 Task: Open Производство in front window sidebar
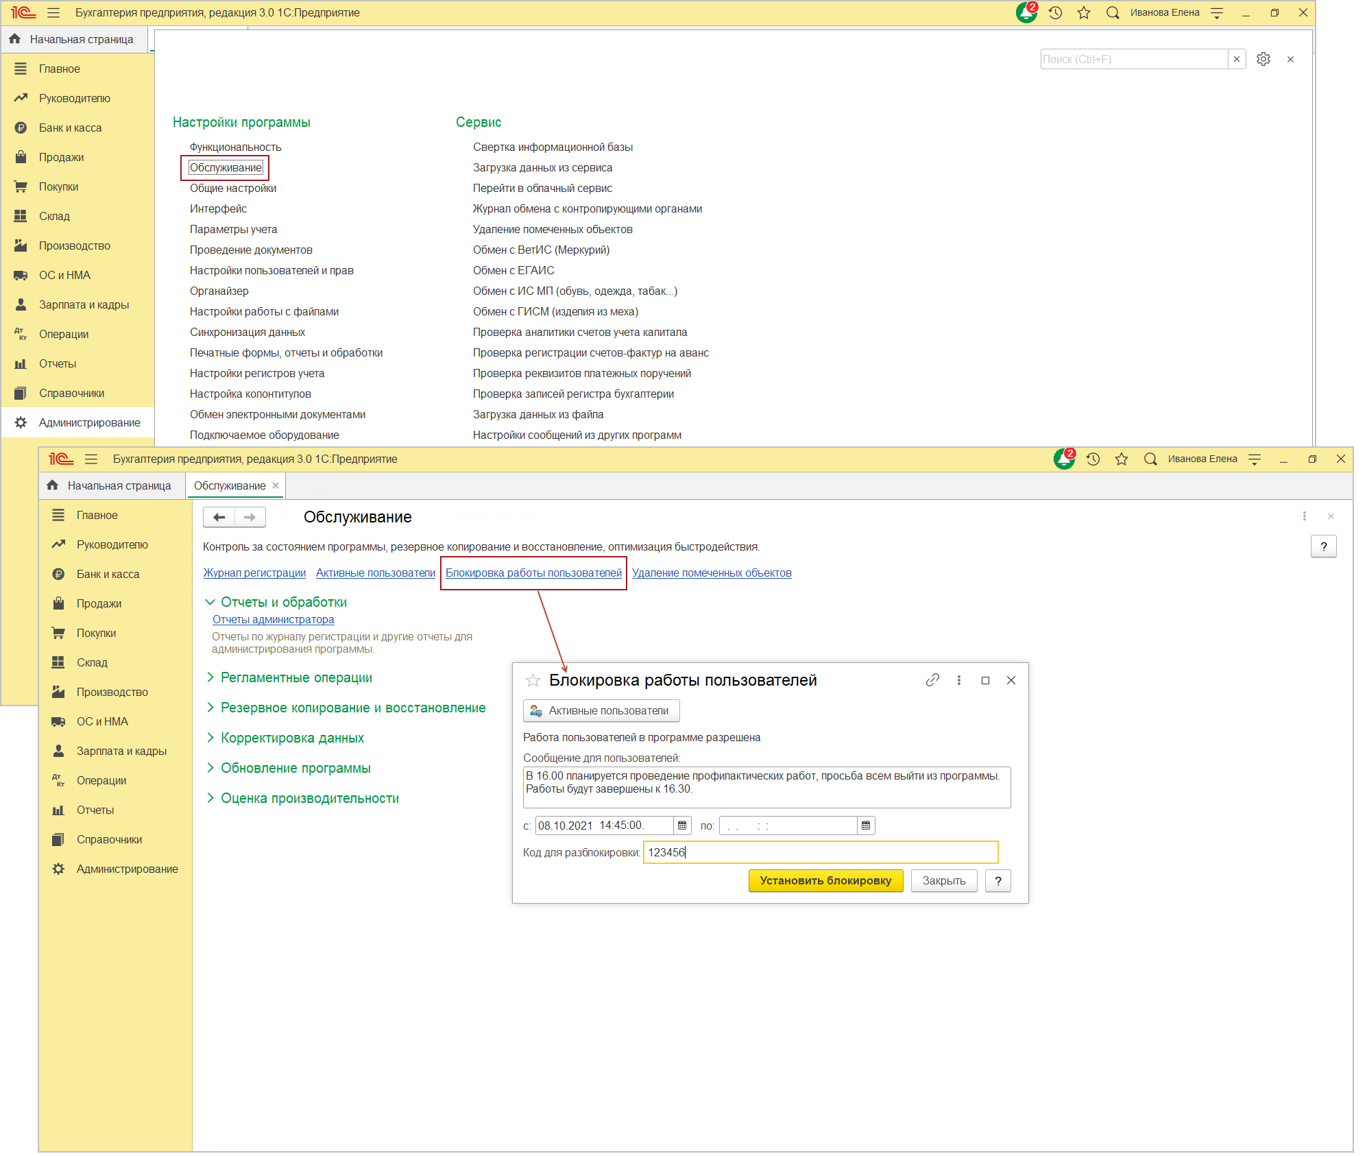click(116, 692)
